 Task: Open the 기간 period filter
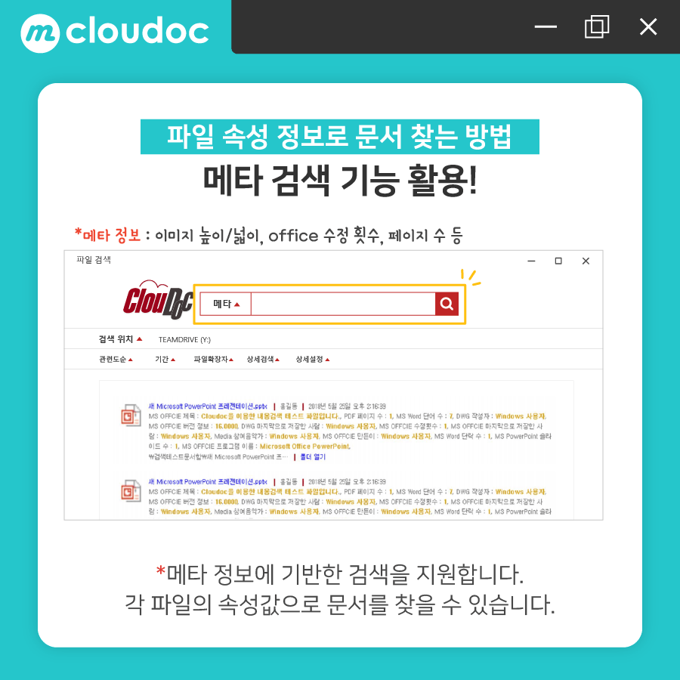[x=165, y=359]
